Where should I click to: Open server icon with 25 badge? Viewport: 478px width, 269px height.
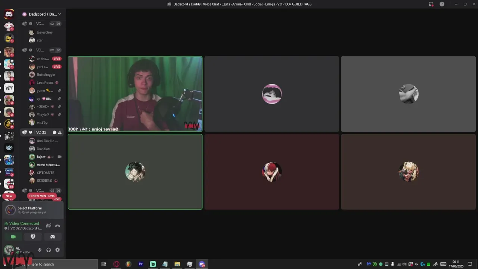tap(9, 183)
